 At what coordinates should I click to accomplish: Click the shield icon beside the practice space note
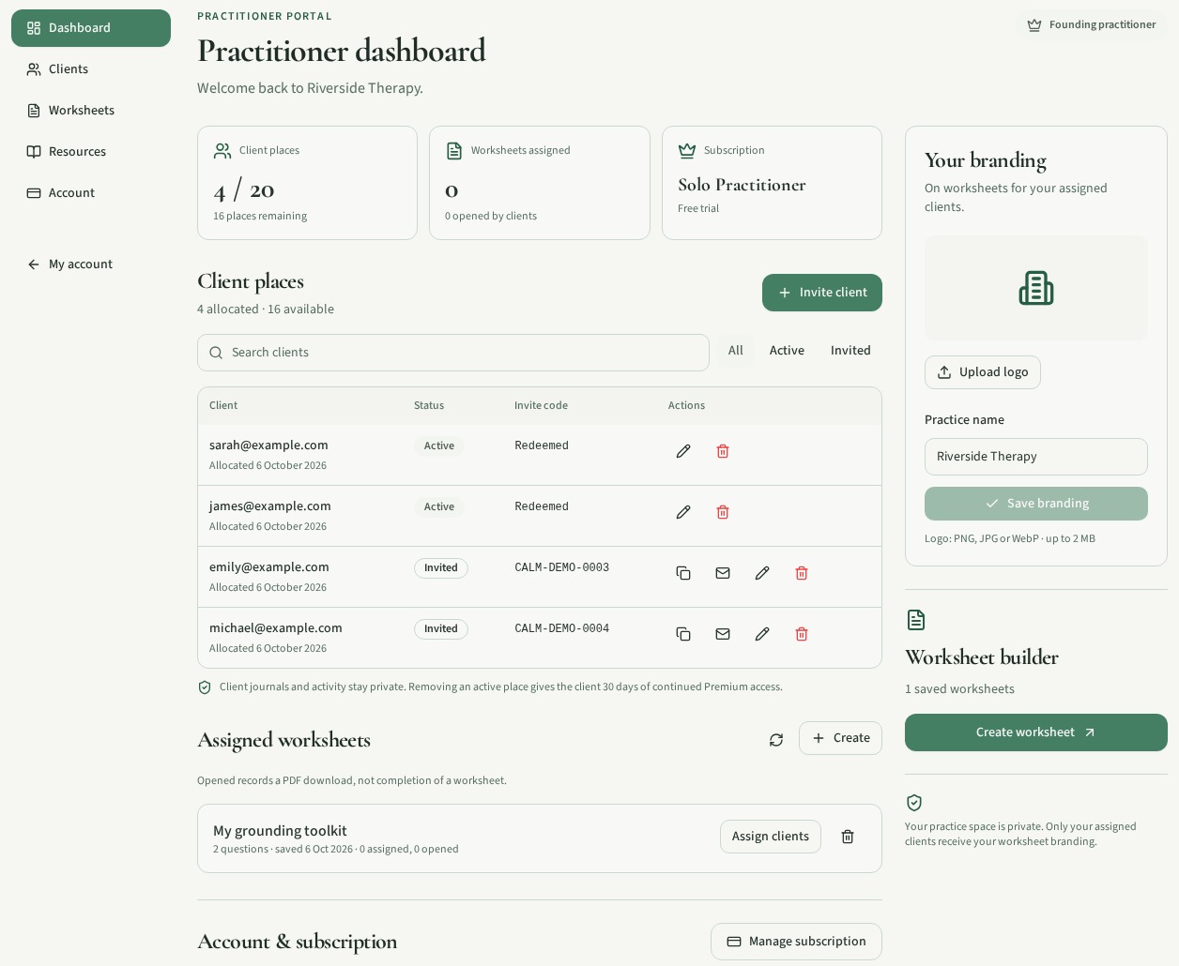[914, 803]
